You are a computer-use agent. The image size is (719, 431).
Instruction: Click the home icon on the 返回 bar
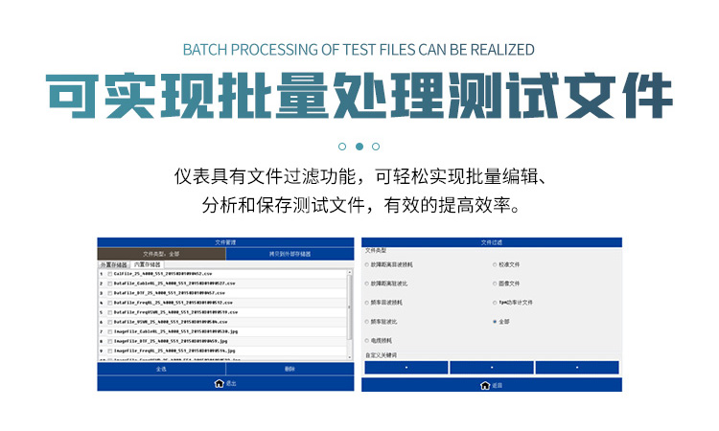pyautogui.click(x=485, y=384)
